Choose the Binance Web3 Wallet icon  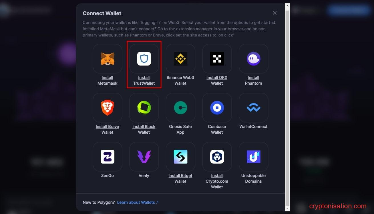click(x=180, y=59)
